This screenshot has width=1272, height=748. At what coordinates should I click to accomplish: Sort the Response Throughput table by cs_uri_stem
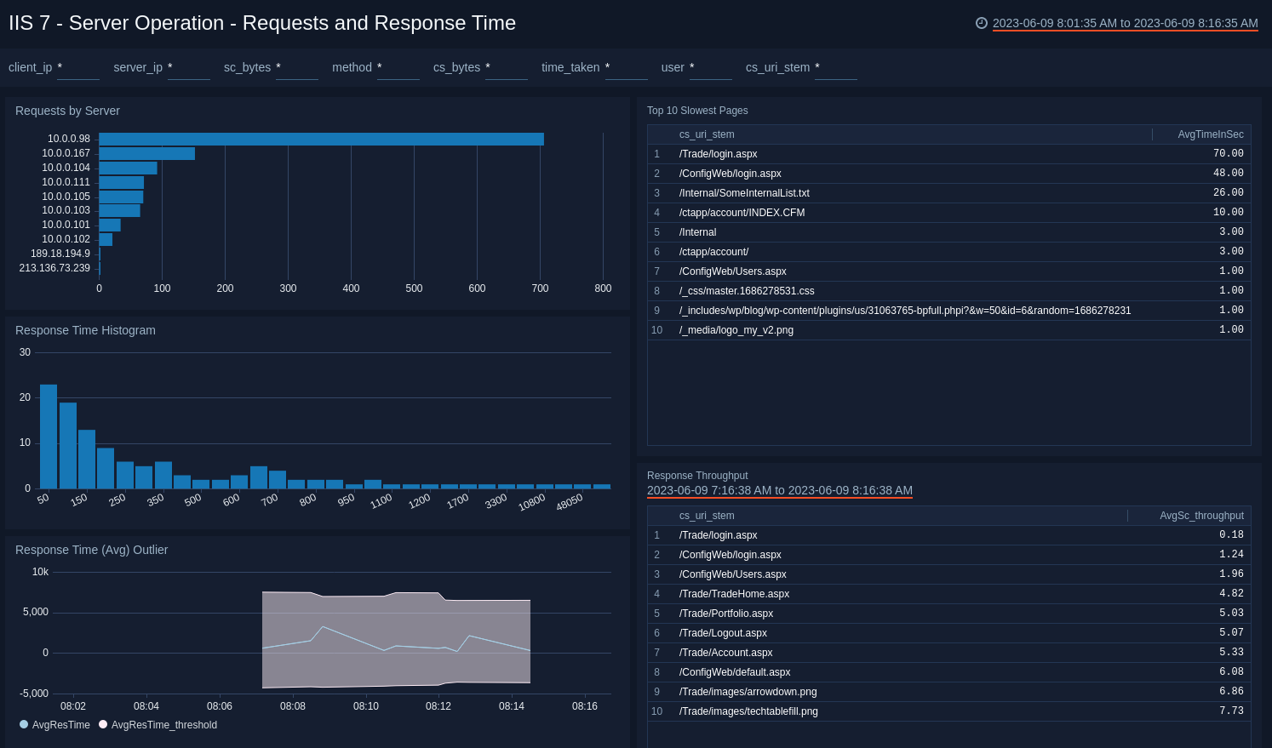[x=707, y=515]
